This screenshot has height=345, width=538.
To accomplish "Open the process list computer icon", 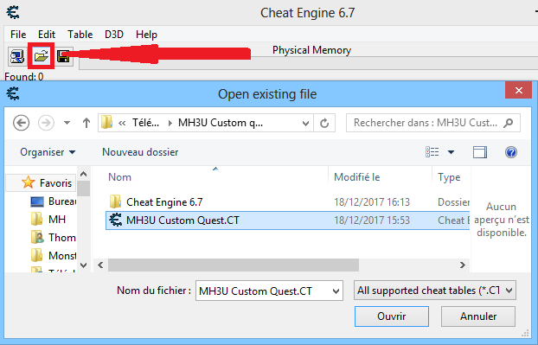I will 16,56.
